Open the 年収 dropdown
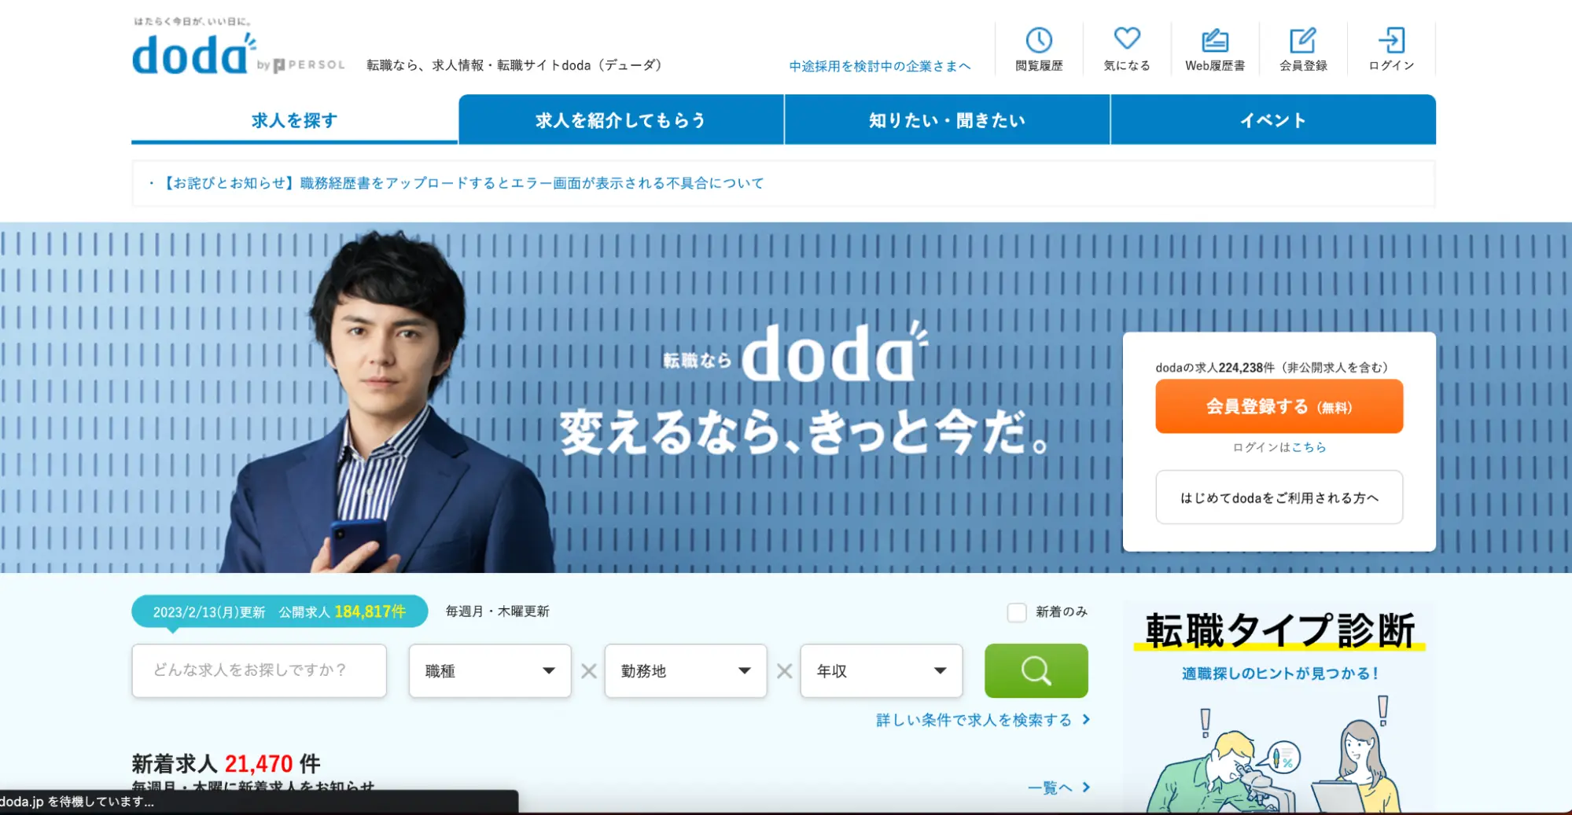 (881, 670)
